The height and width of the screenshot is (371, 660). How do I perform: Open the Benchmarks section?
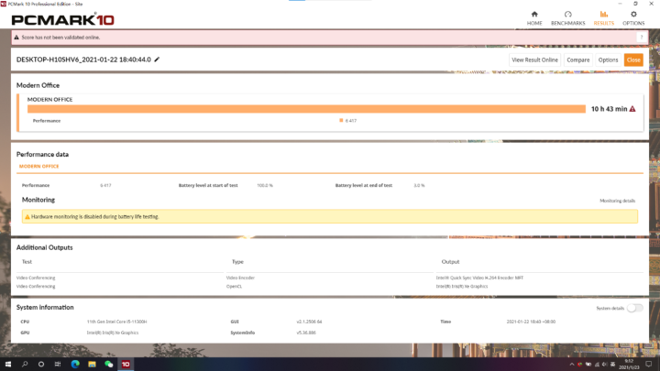coord(568,17)
